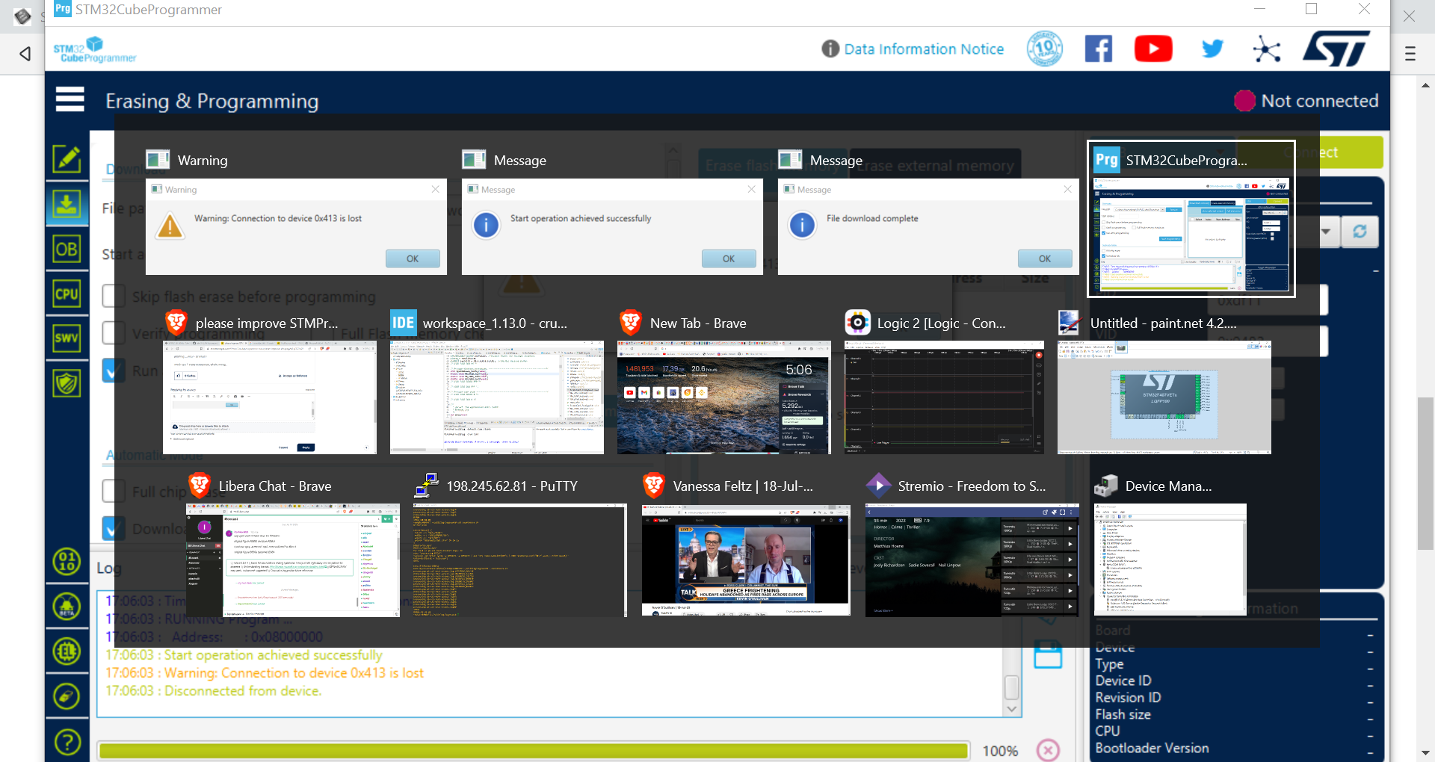Click the log scrollbar down arrow
The height and width of the screenshot is (762, 1435).
1012,709
